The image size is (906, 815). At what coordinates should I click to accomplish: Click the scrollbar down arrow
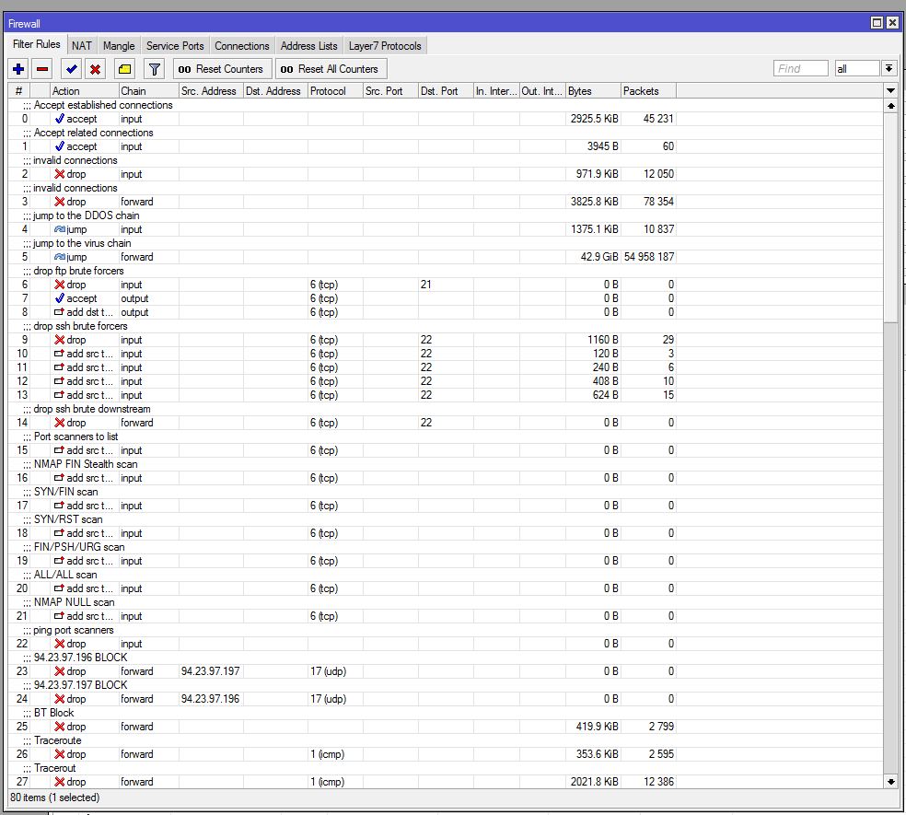click(890, 782)
